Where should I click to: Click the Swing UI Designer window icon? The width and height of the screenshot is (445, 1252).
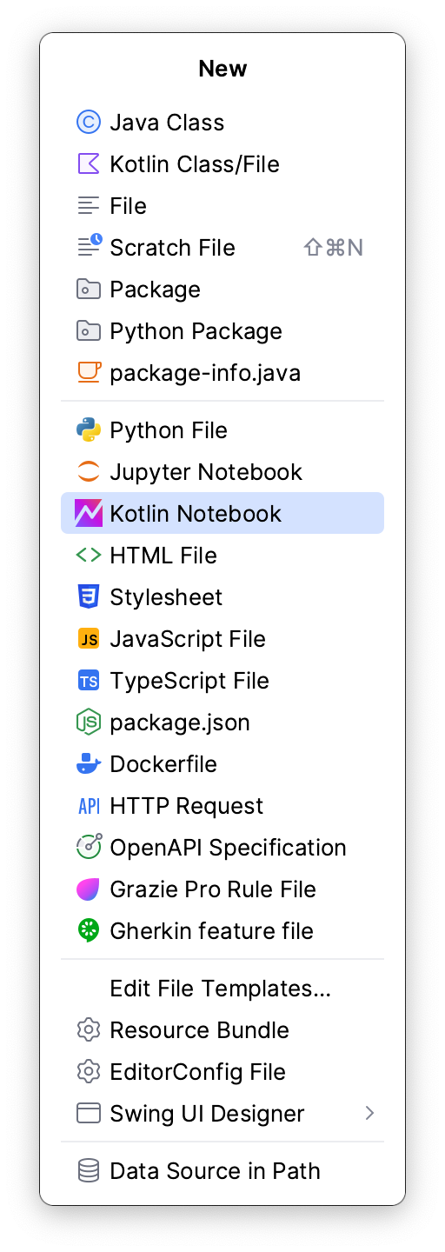tap(89, 1114)
